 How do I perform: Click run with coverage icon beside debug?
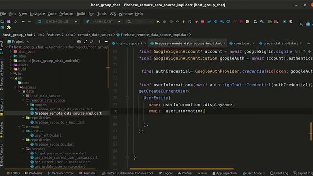tap(171, 22)
